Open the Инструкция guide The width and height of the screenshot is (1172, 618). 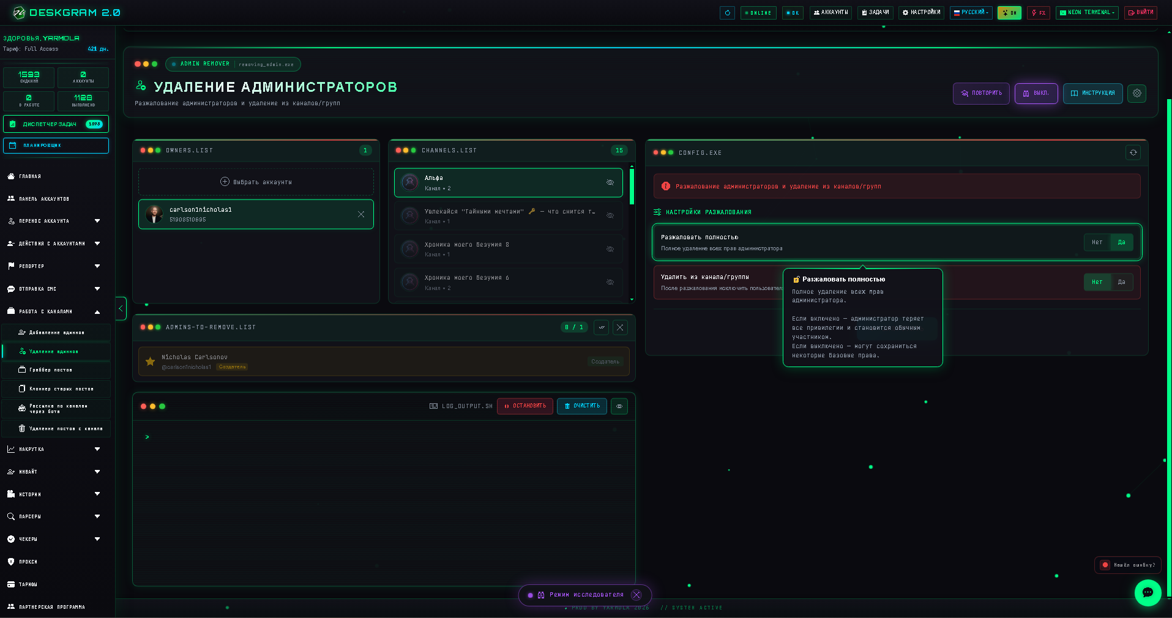pos(1092,94)
